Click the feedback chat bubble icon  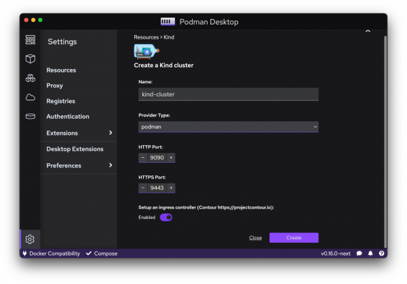[360, 253]
